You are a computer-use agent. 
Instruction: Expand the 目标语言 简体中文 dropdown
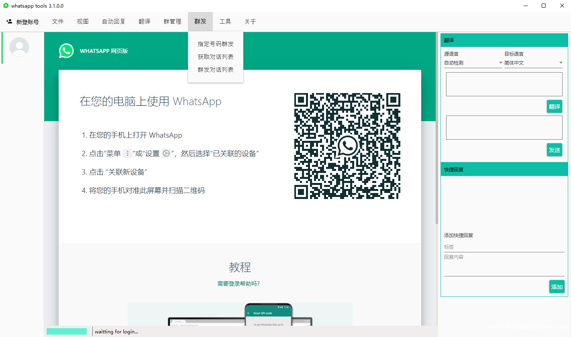[534, 63]
